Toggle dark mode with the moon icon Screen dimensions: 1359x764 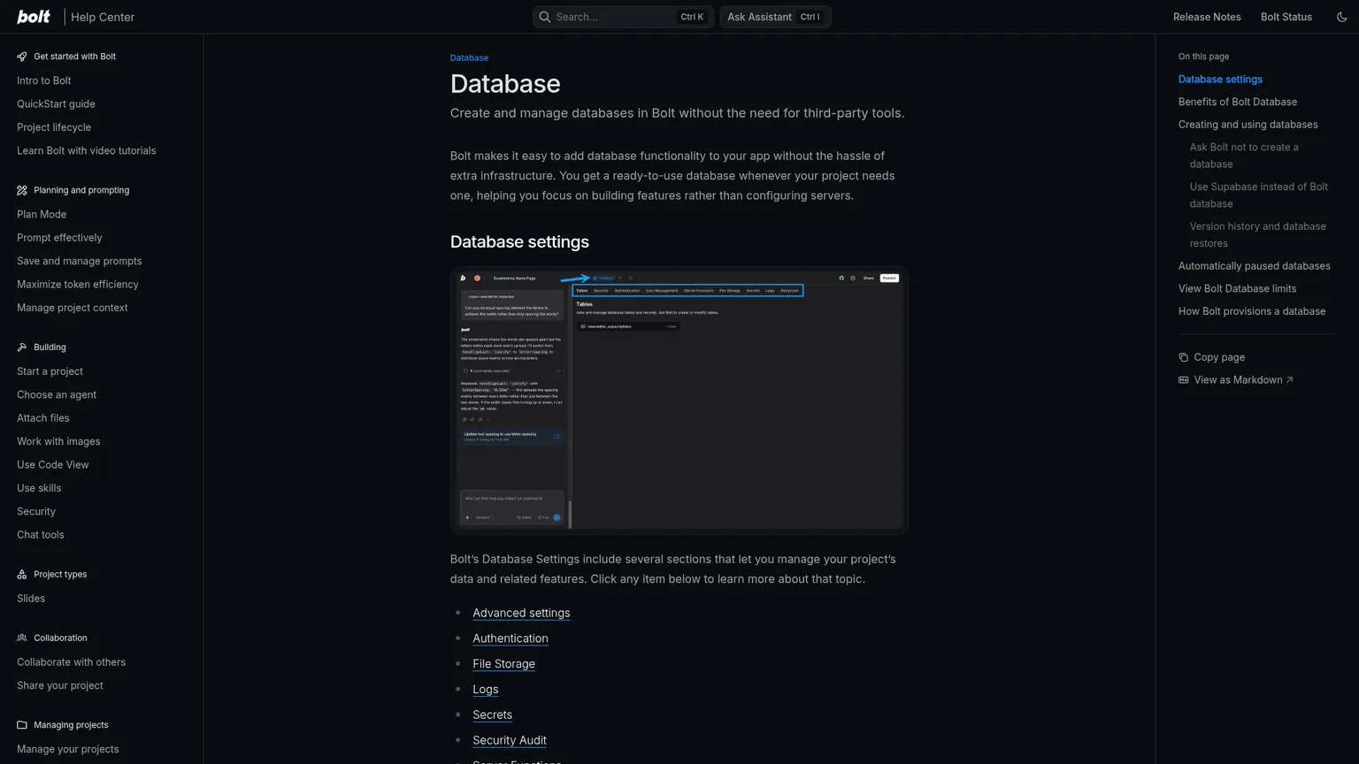pos(1341,17)
